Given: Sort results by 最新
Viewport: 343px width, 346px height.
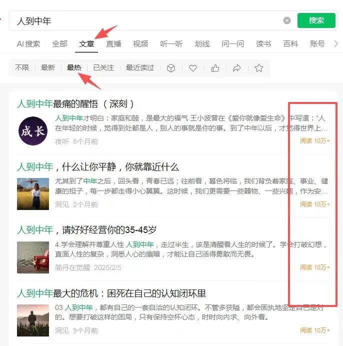Looking at the screenshot, I should [48, 67].
